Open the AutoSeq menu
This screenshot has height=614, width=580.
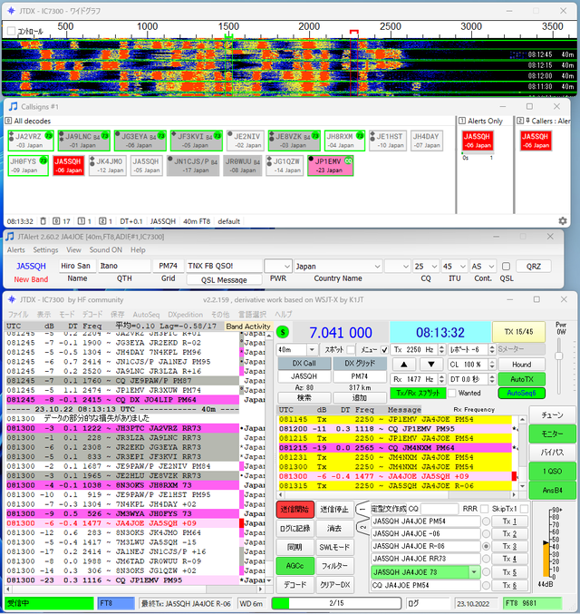146,315
